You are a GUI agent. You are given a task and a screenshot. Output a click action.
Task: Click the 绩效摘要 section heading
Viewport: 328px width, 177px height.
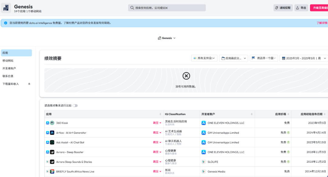[x=53, y=58]
